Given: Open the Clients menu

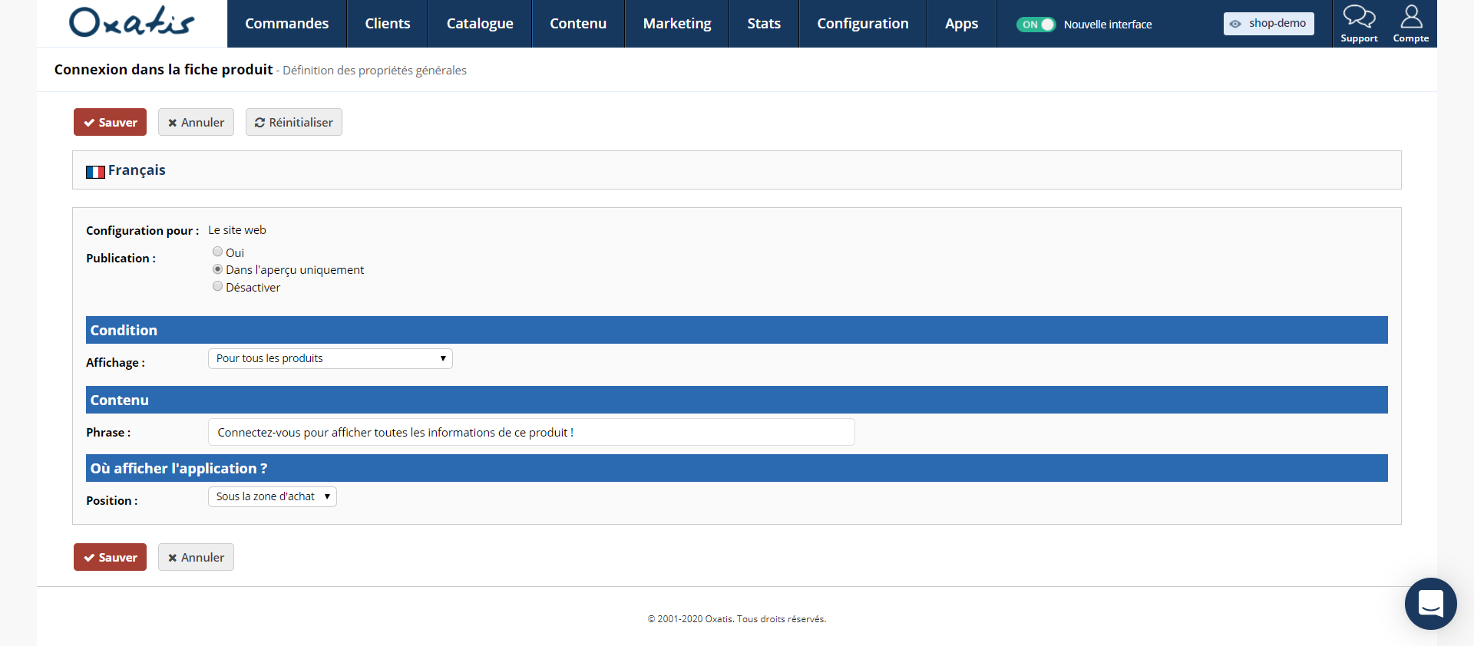Looking at the screenshot, I should coord(388,24).
